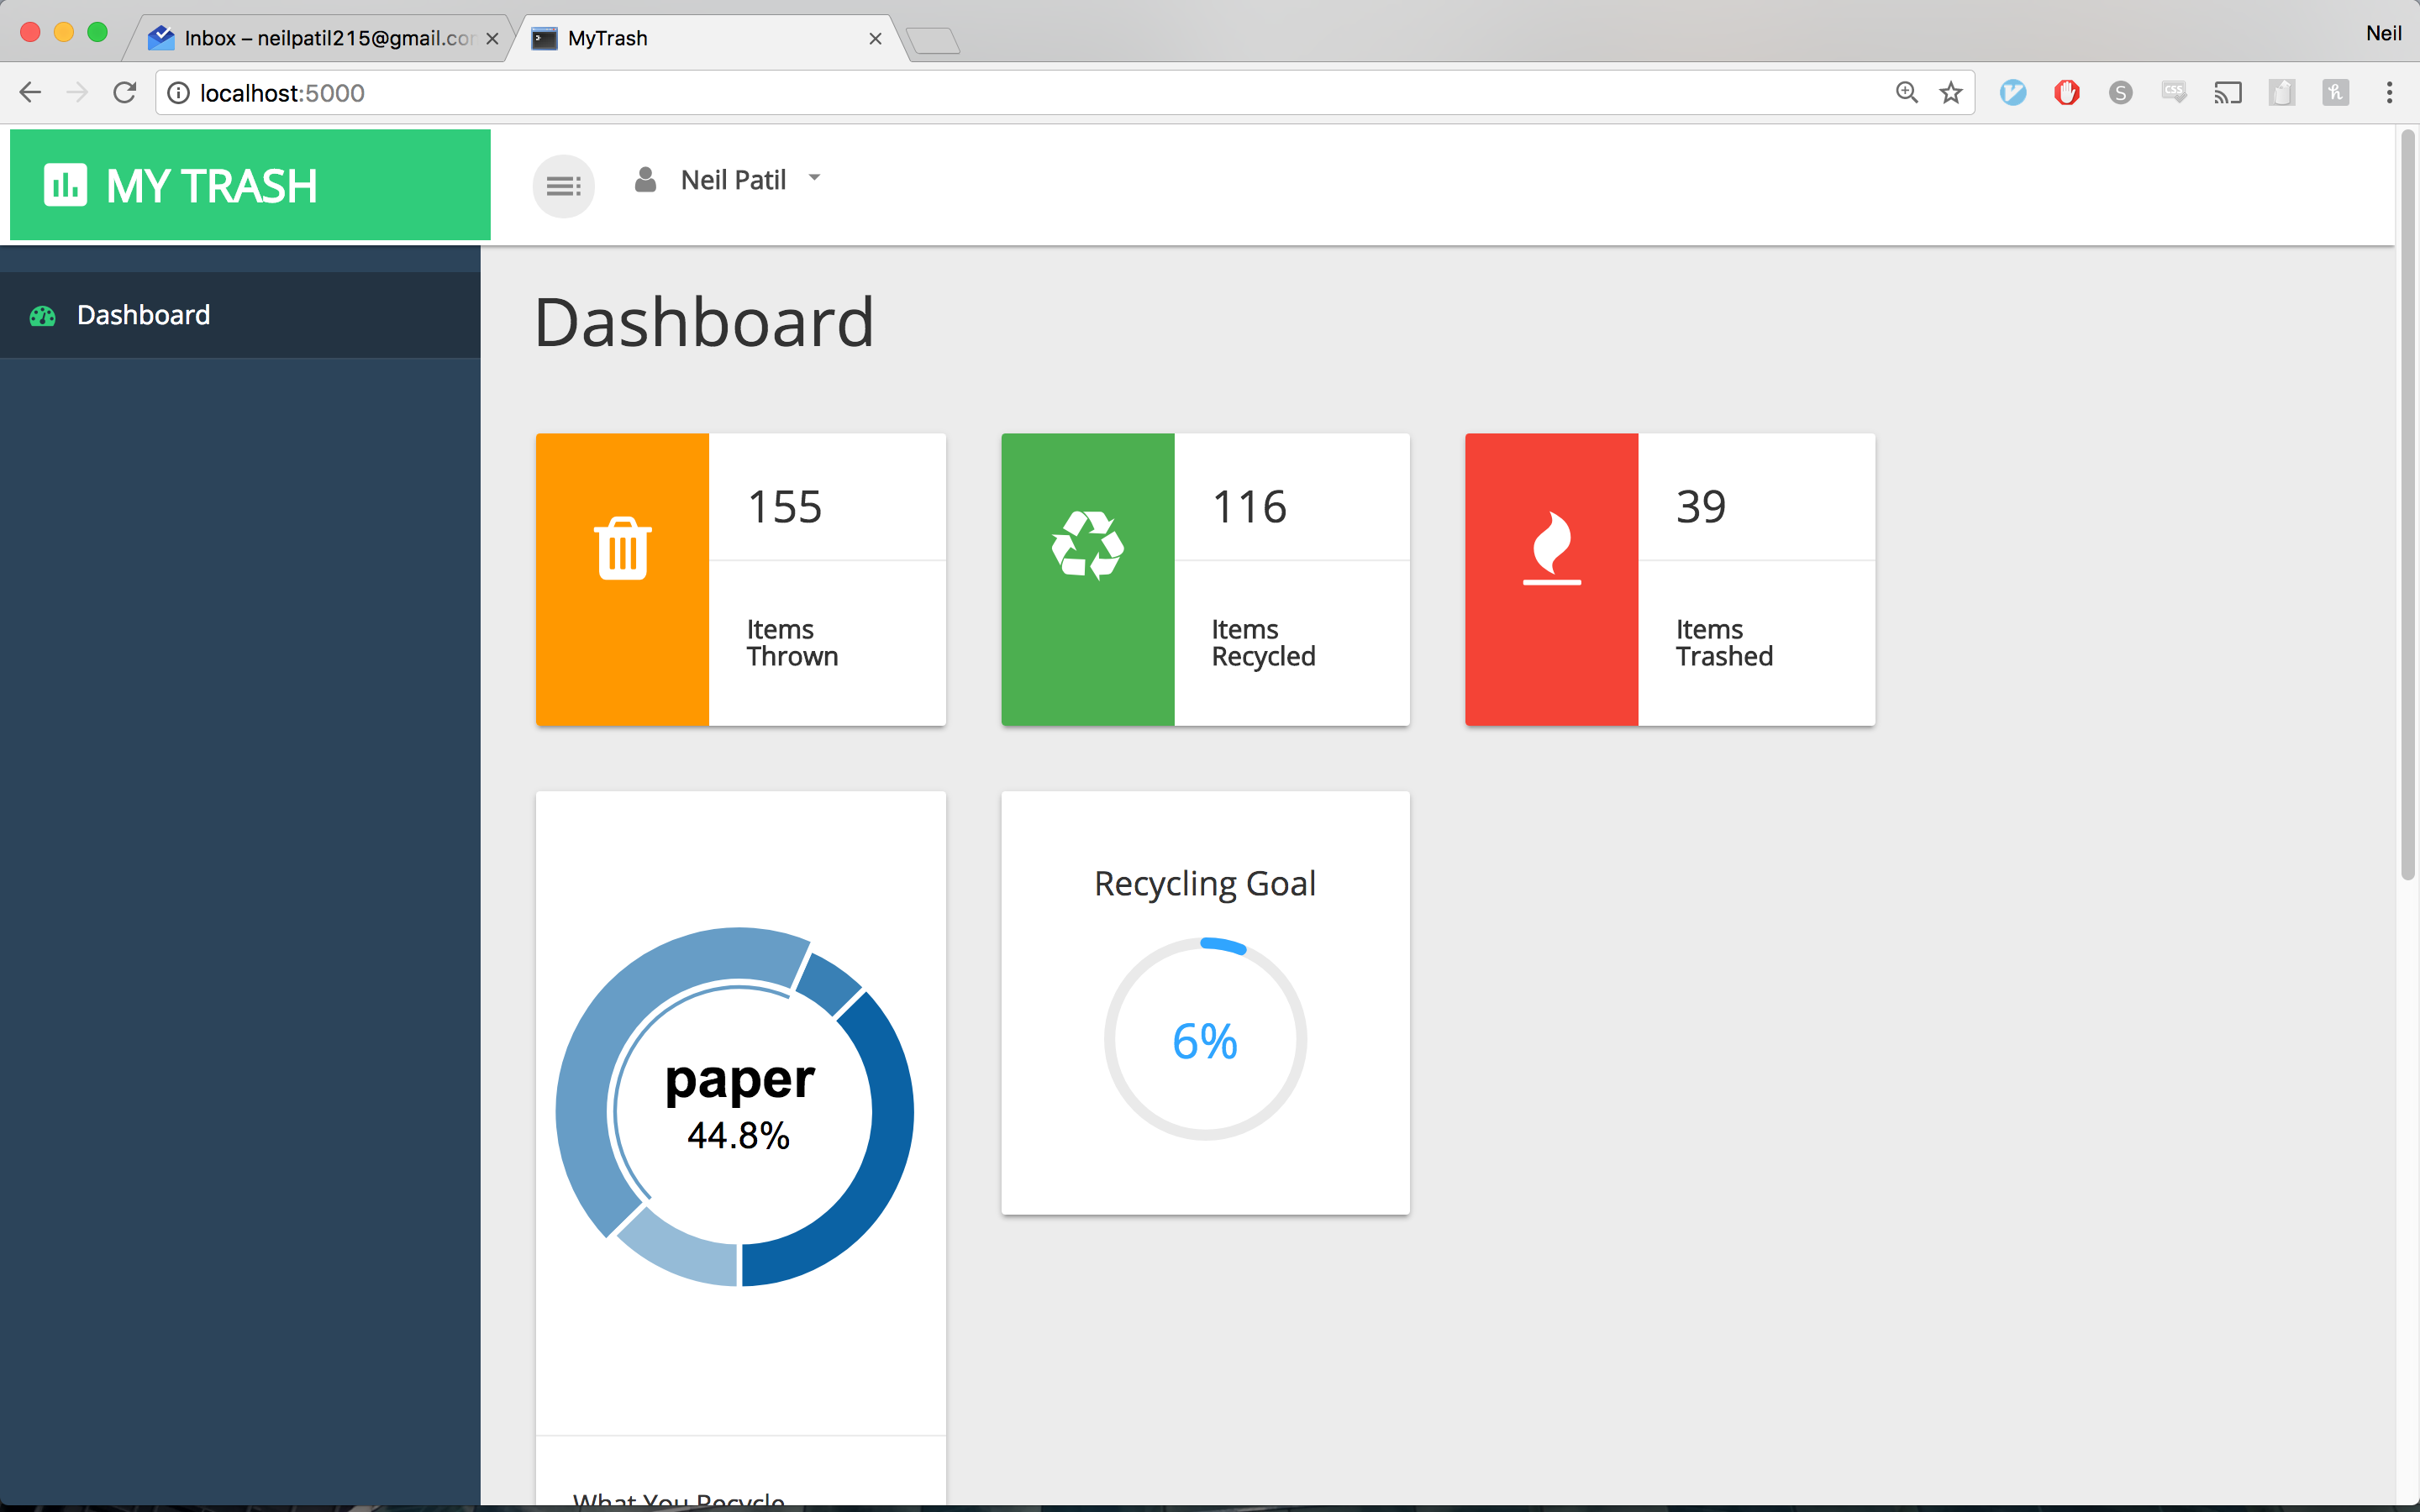
Task: Open Chrome three-dot menu
Action: [2389, 93]
